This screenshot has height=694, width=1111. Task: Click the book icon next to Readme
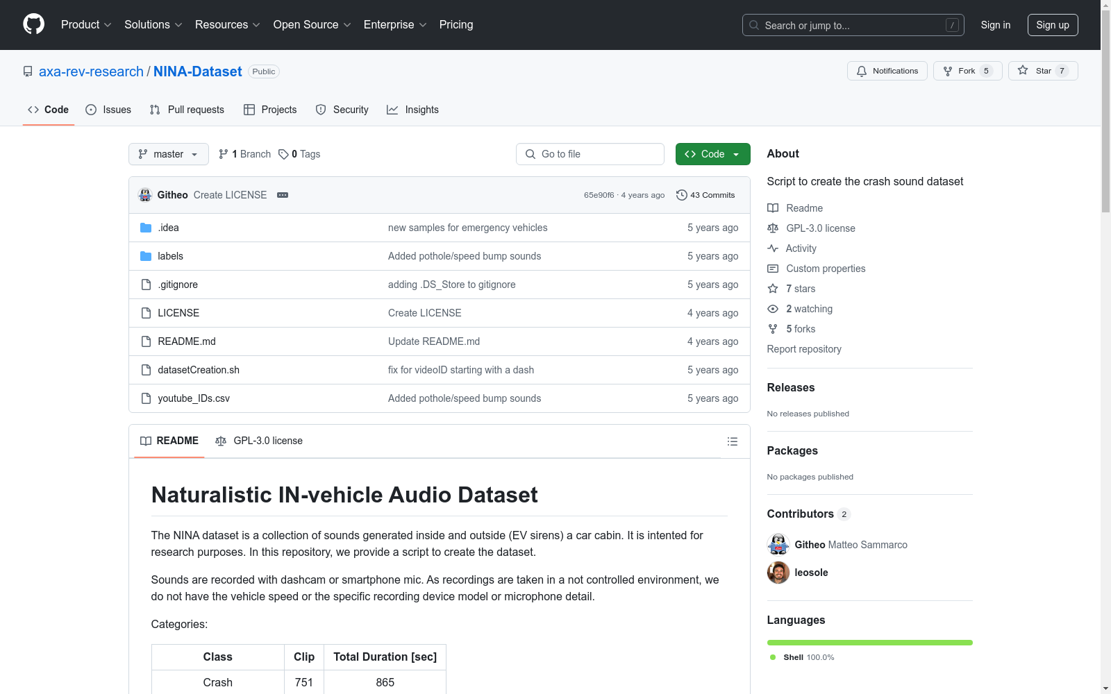(x=773, y=208)
